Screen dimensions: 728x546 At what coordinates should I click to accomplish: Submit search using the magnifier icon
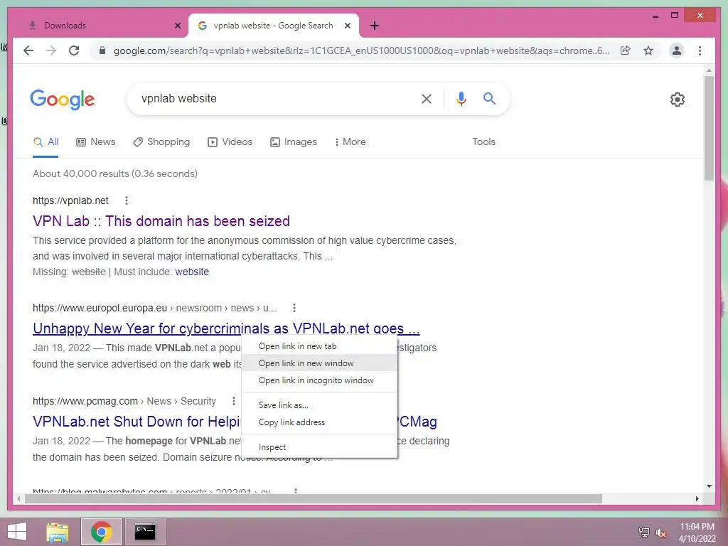tap(489, 98)
